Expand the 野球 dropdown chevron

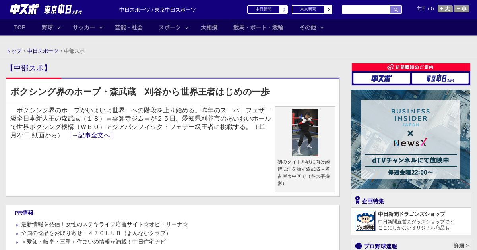59,27
